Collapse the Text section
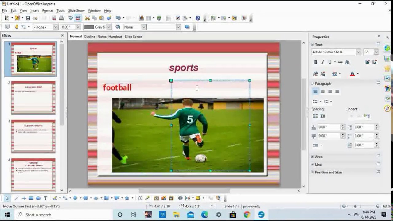This screenshot has width=393, height=221. 312,45
